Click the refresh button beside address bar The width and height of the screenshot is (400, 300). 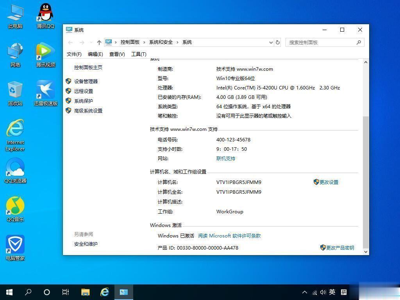[278, 42]
